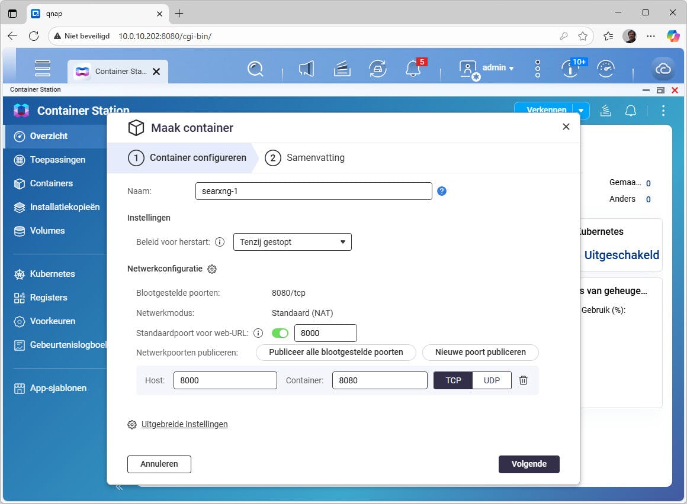The width and height of the screenshot is (687, 504).
Task: Go to Overzicht in sidebar
Action: pyautogui.click(x=56, y=136)
